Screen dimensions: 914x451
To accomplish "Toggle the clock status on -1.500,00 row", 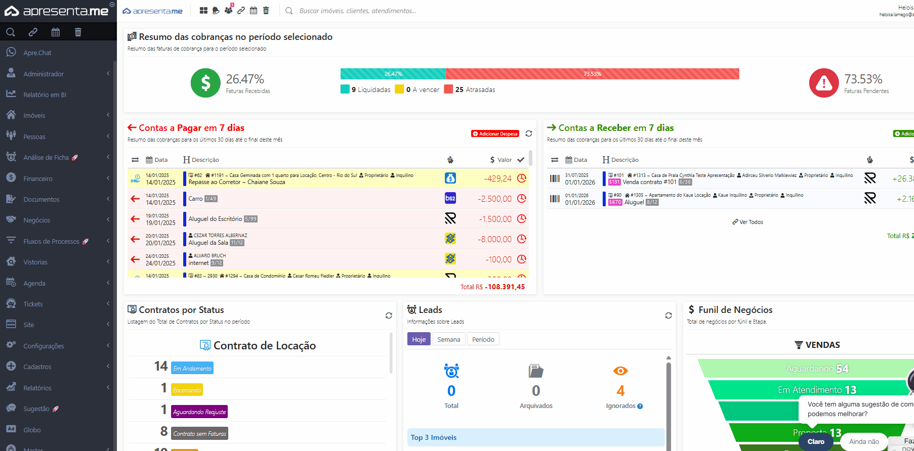I will coord(522,218).
